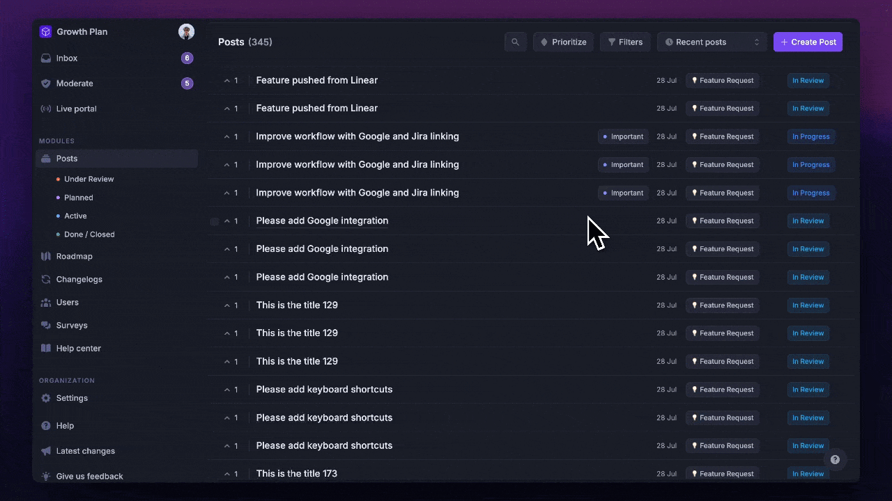This screenshot has height=501, width=892.
Task: Open post 'This is the title 173'
Action: click(x=296, y=474)
